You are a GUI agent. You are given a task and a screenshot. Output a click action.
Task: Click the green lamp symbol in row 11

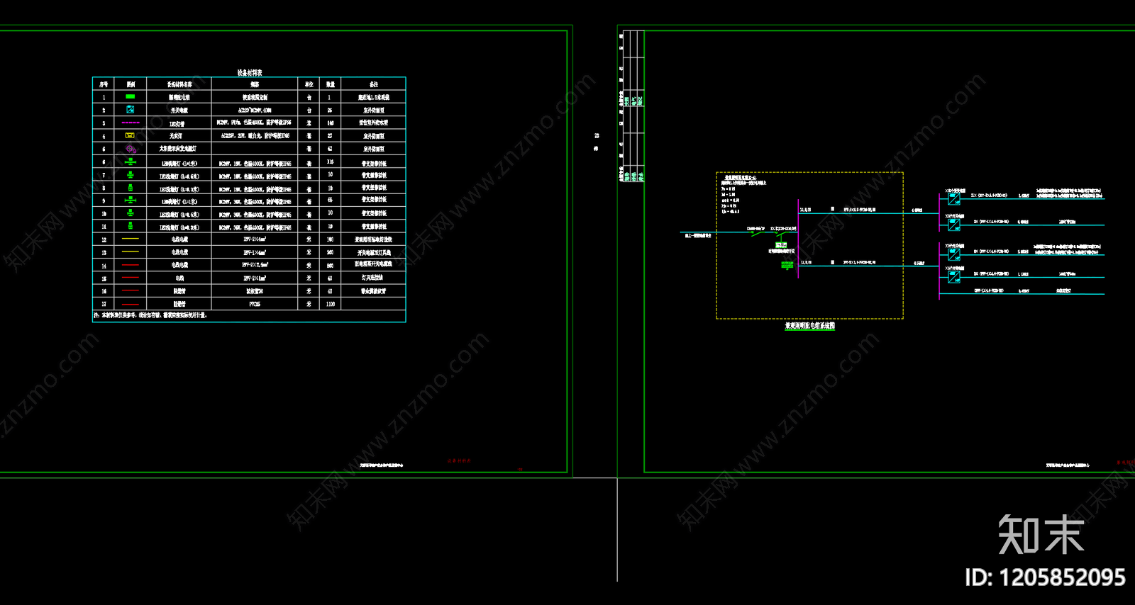point(130,226)
